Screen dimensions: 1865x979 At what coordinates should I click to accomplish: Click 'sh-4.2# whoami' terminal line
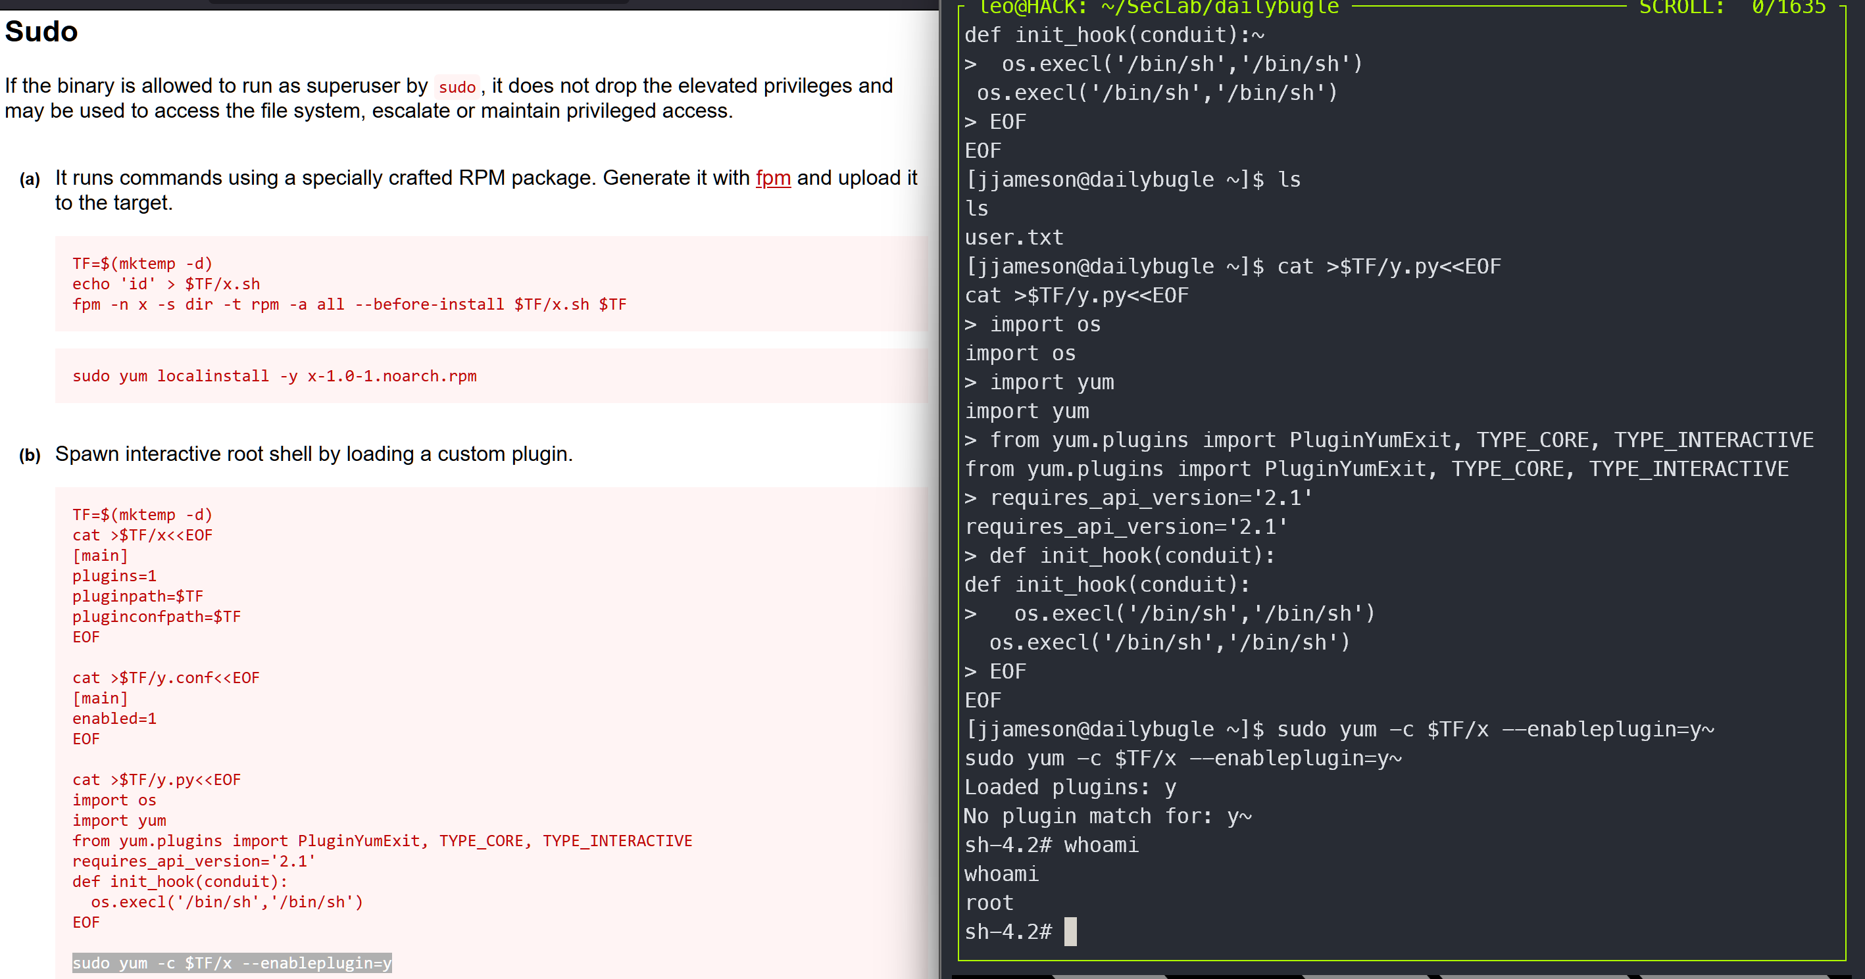click(x=1052, y=845)
